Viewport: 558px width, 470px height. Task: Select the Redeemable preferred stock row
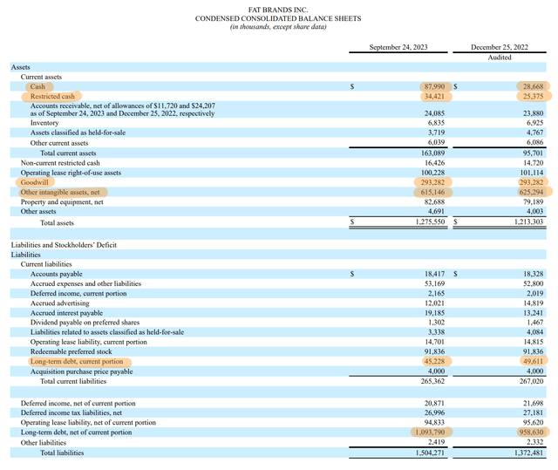pos(278,351)
